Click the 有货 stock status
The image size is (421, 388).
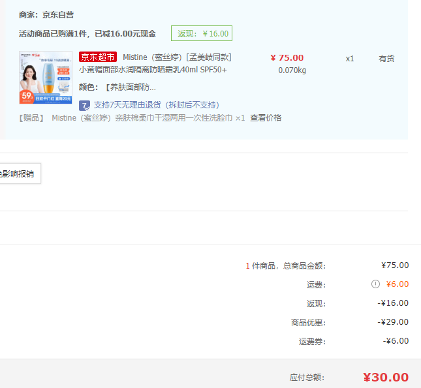pos(386,59)
